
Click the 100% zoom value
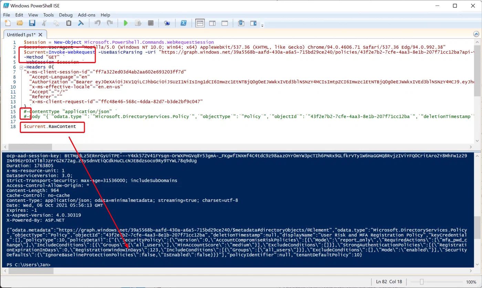click(x=471, y=281)
